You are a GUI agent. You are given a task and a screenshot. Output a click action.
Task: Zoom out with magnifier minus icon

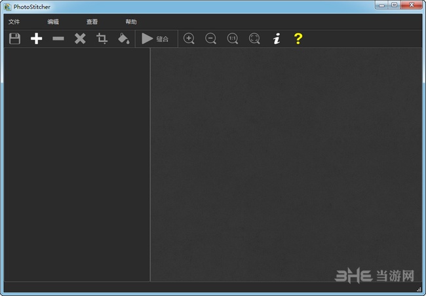[x=210, y=39]
